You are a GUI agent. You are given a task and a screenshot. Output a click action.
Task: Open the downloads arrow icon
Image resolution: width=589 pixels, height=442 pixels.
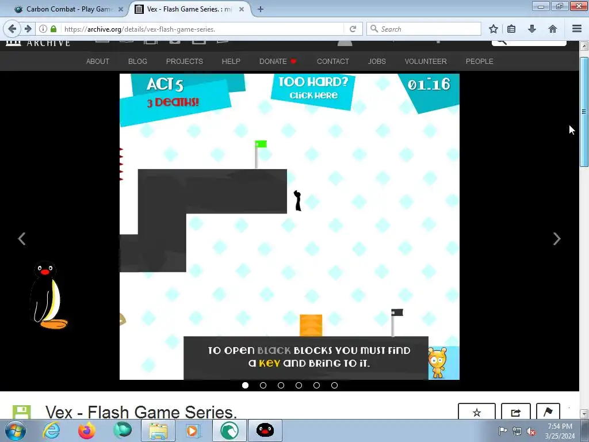click(532, 29)
